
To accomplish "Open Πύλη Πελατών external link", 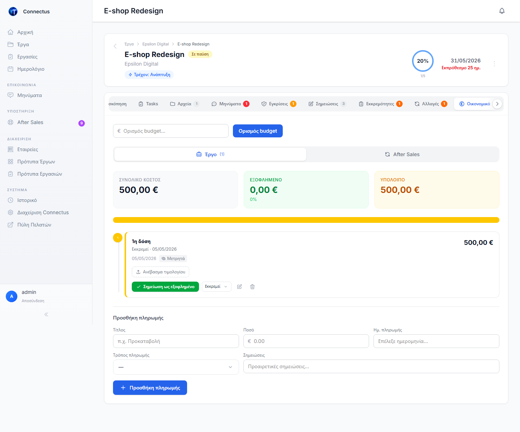I will coord(46,225).
